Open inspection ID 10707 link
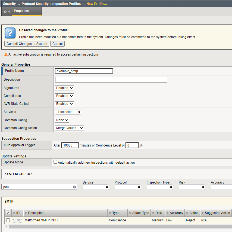The height and width of the screenshot is (232, 232). point(17,220)
